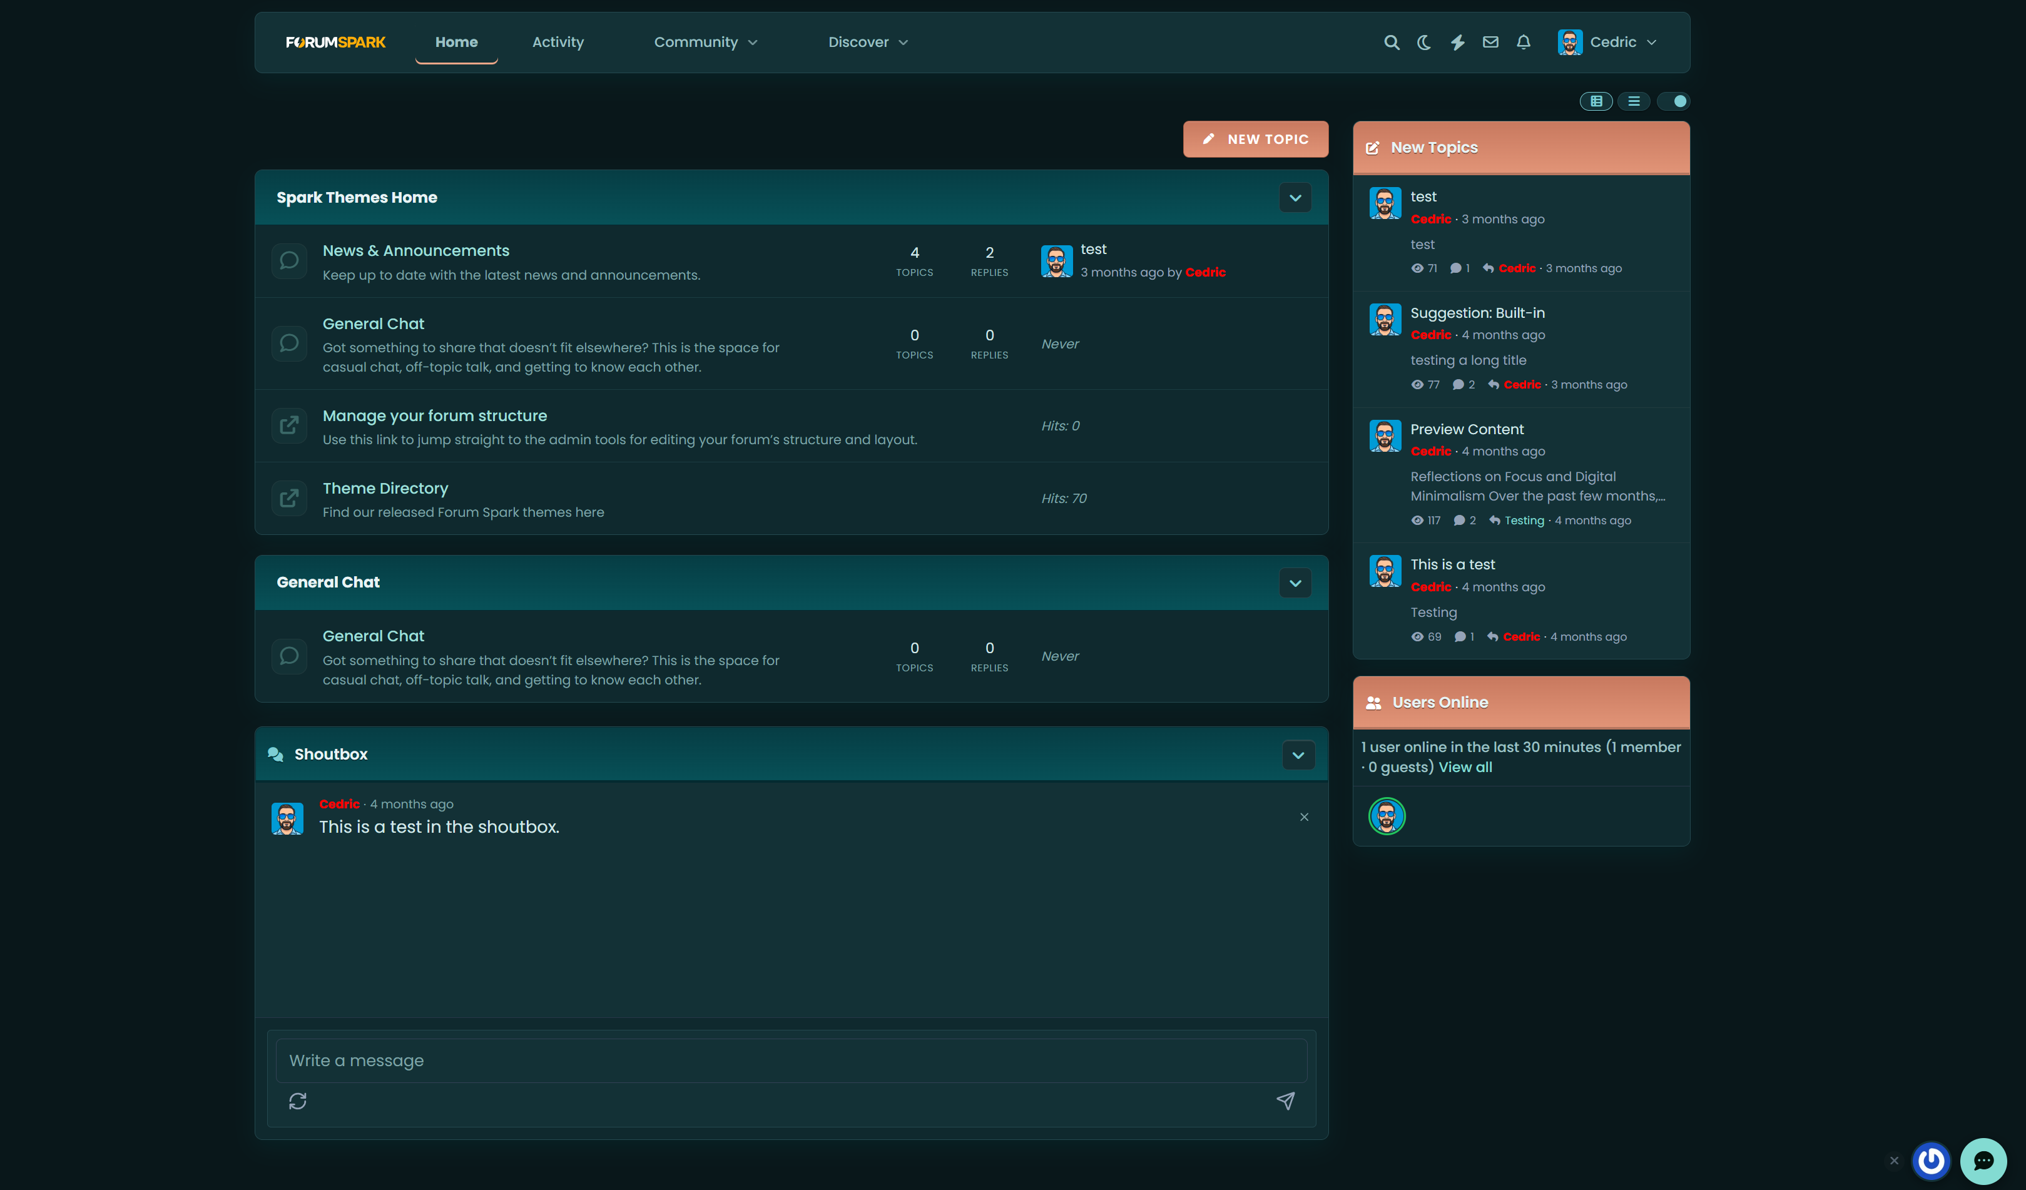Toggle dark mode moon icon
The height and width of the screenshot is (1190, 2026).
click(1424, 43)
